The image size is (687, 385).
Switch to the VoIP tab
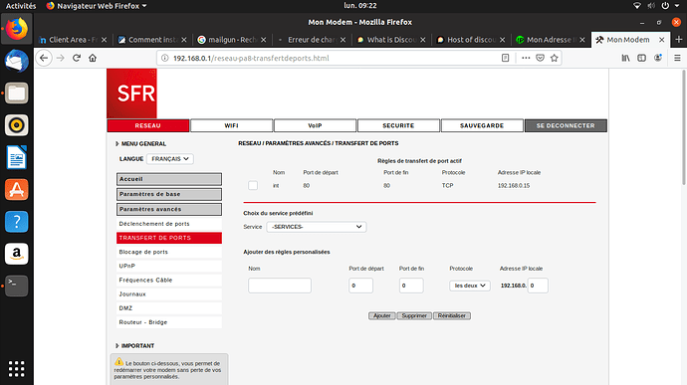[315, 125]
